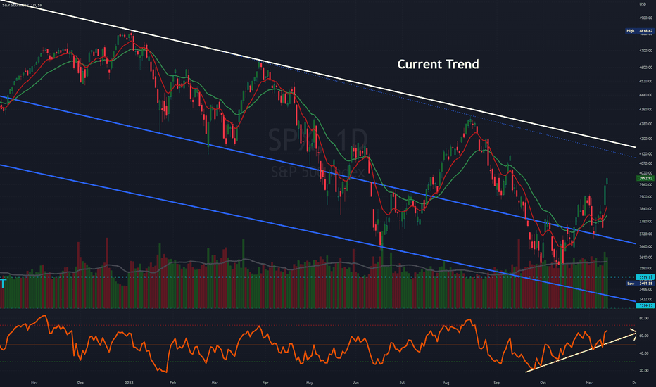Viewport: 656px width, 387px height.
Task: Click the High 4818.62 price label
Action: pyautogui.click(x=639, y=31)
